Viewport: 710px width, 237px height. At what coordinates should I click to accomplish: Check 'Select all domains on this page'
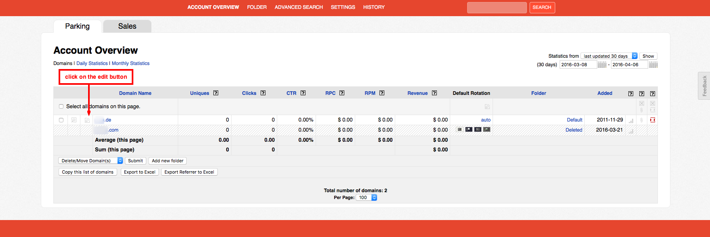[x=61, y=107]
